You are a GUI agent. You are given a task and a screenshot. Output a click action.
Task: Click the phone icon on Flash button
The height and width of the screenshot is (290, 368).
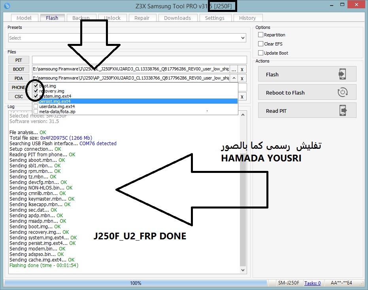click(342, 74)
